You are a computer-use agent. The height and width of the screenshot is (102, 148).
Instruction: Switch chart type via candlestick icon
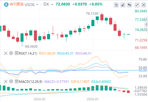pyautogui.click(x=129, y=5)
